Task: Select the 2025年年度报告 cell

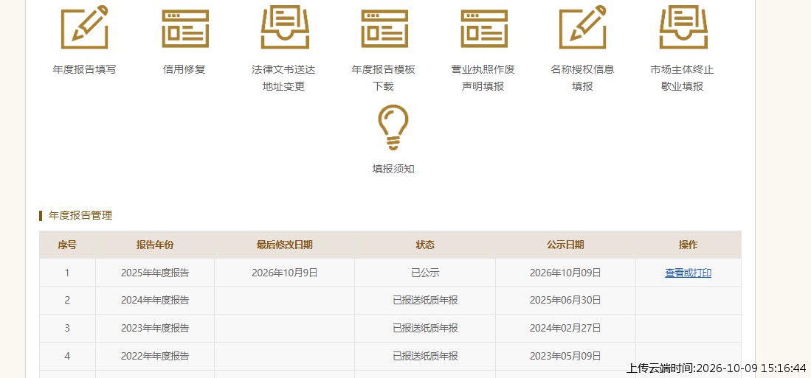Action: (x=155, y=273)
